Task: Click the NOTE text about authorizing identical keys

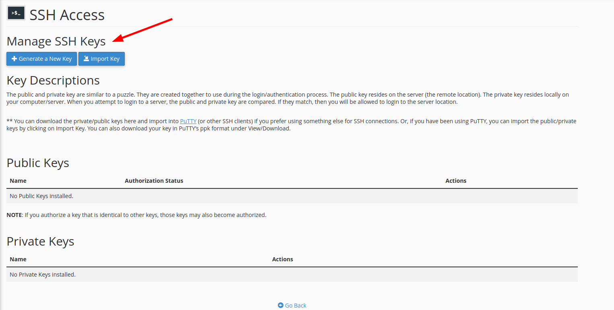Action: coord(136,215)
